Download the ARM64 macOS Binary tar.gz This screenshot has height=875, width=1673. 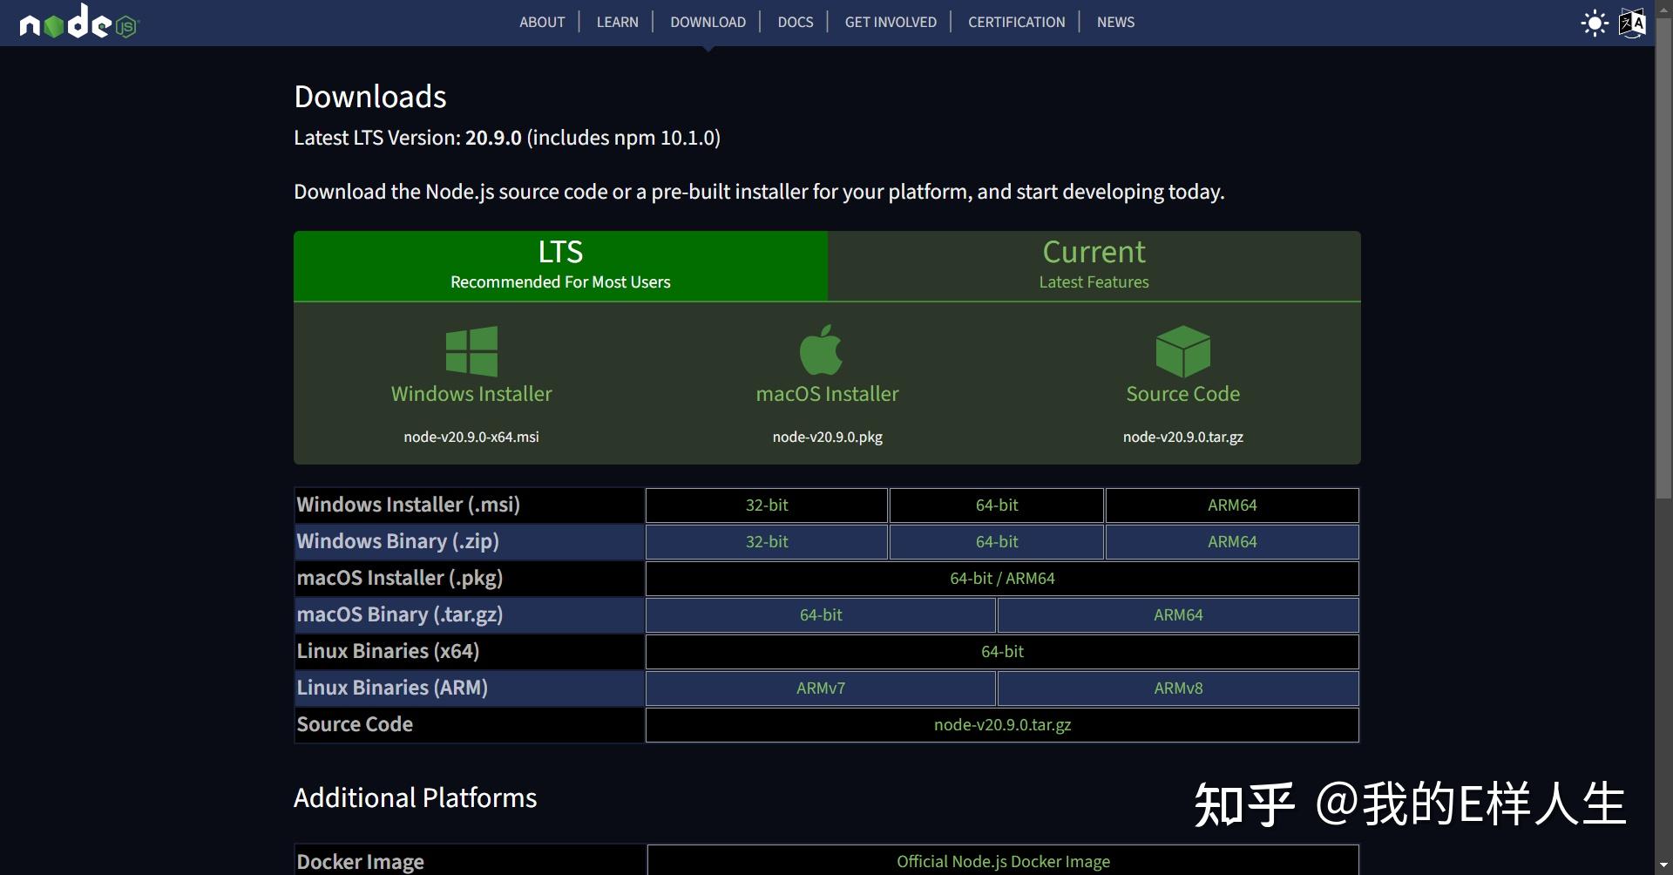point(1177,614)
